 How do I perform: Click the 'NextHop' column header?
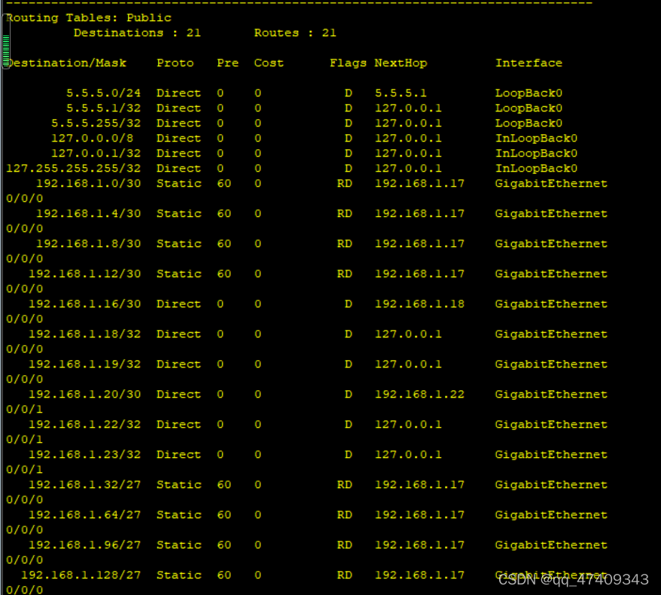(x=401, y=63)
